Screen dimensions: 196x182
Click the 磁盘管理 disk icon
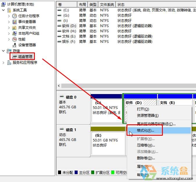pos(15,57)
